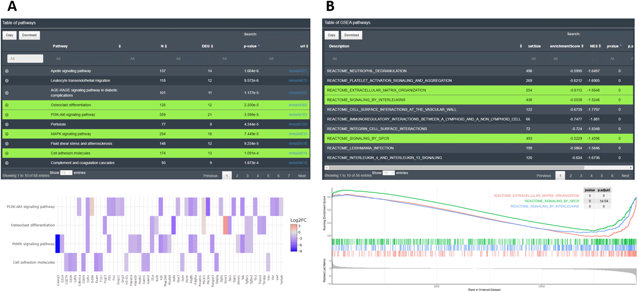Sort pathways table by N column

164,46
